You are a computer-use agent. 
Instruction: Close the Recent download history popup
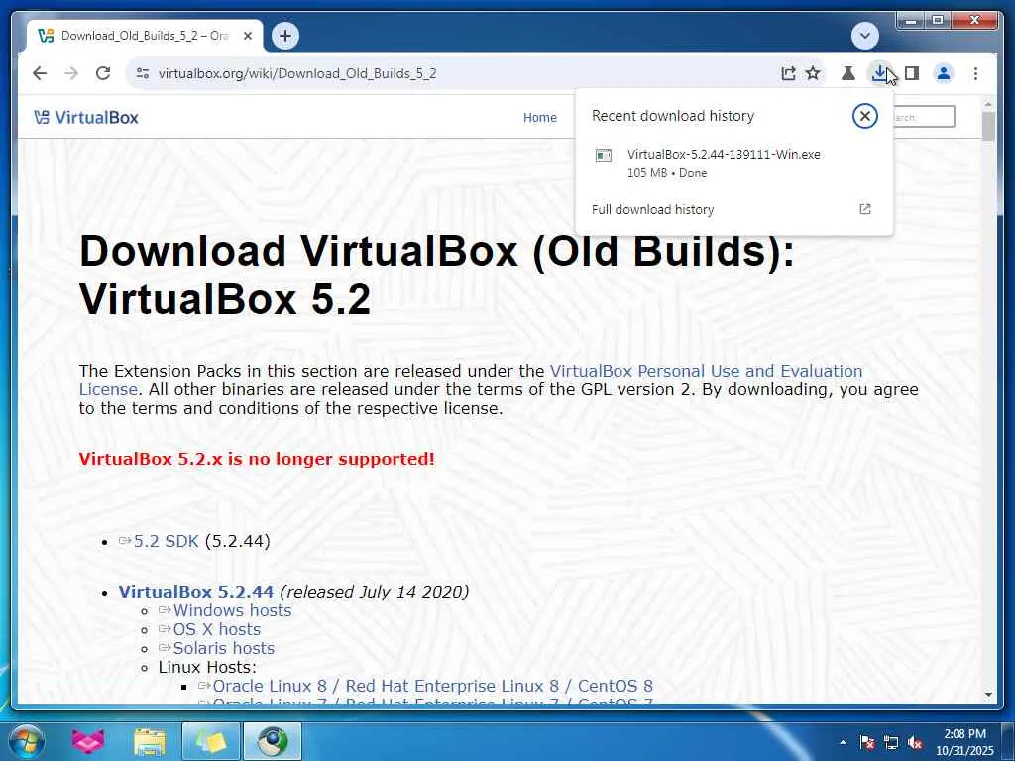tap(864, 117)
